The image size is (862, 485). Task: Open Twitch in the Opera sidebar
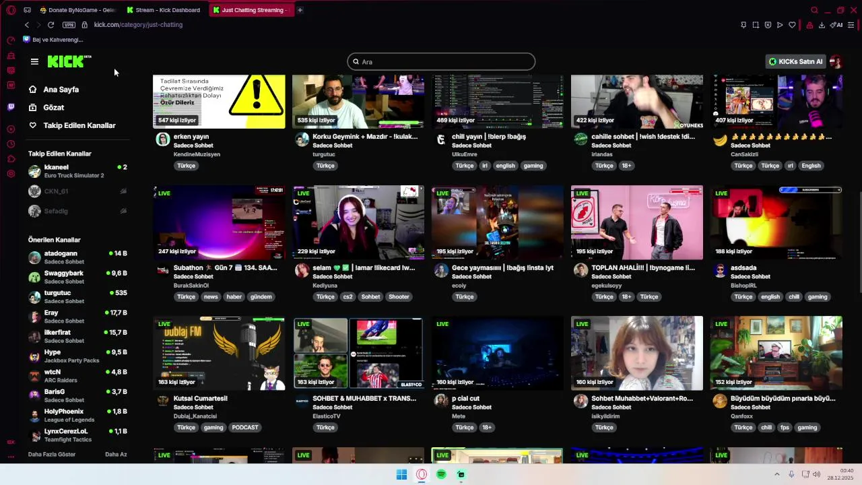point(11,107)
